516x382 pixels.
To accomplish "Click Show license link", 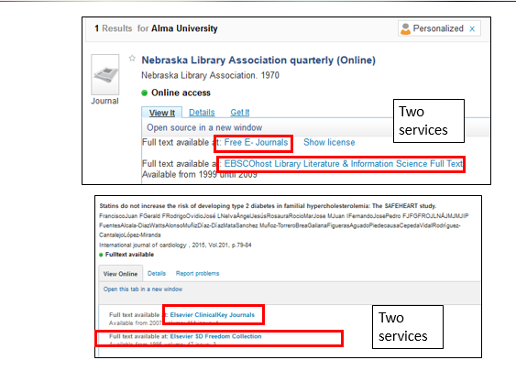I will (329, 143).
